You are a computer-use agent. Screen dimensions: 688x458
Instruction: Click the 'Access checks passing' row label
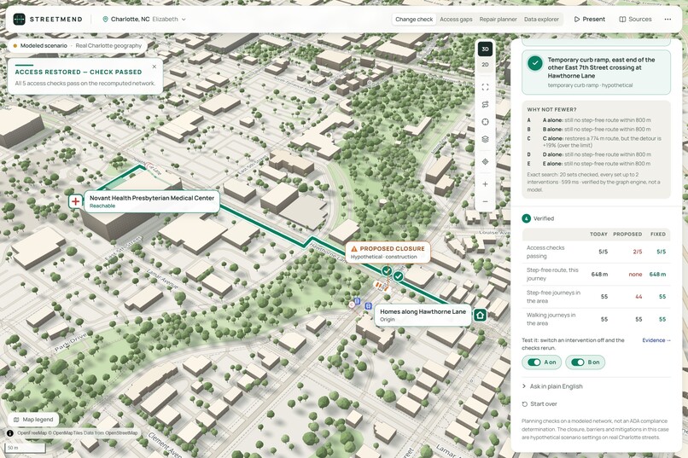click(x=545, y=252)
